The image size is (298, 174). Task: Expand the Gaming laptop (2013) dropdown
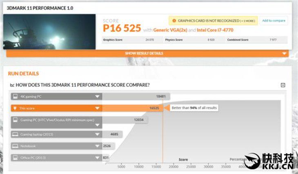point(97,134)
